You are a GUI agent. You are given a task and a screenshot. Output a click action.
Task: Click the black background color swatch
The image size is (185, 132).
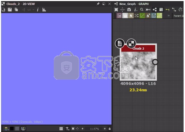click(12, 128)
